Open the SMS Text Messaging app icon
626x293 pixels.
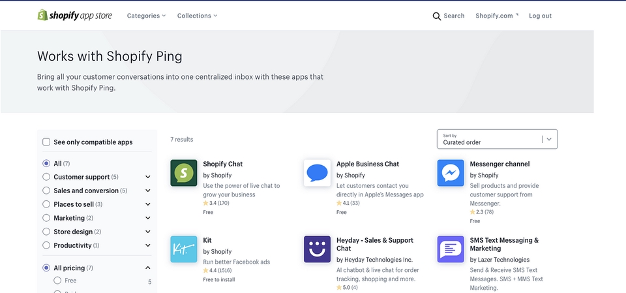coord(451,249)
